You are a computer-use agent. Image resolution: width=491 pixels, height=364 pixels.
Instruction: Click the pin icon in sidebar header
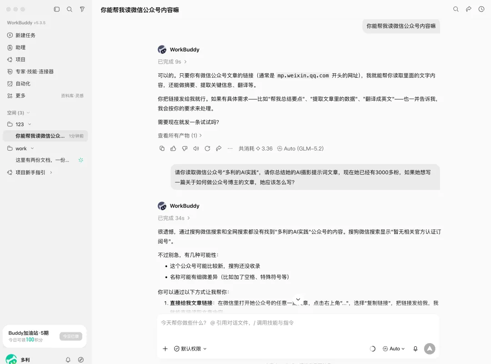[x=82, y=10]
